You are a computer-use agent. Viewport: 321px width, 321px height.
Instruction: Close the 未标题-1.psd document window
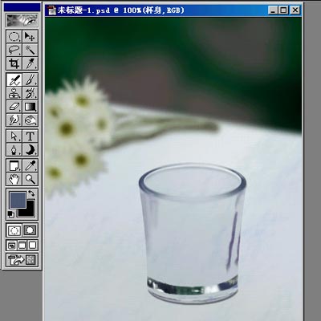(x=295, y=10)
